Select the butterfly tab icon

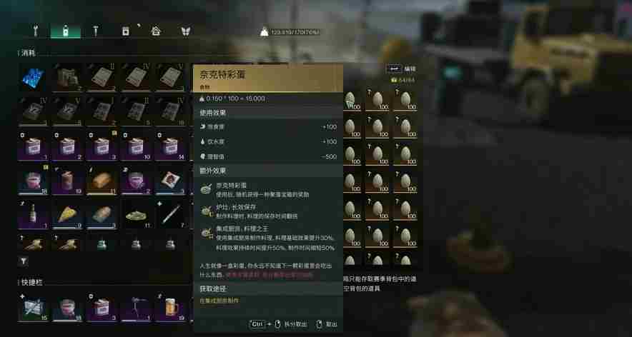185,31
